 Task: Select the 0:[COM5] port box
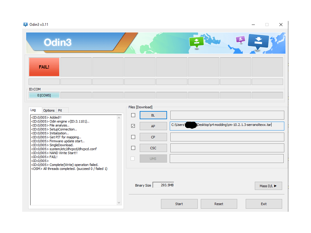coord(44,95)
